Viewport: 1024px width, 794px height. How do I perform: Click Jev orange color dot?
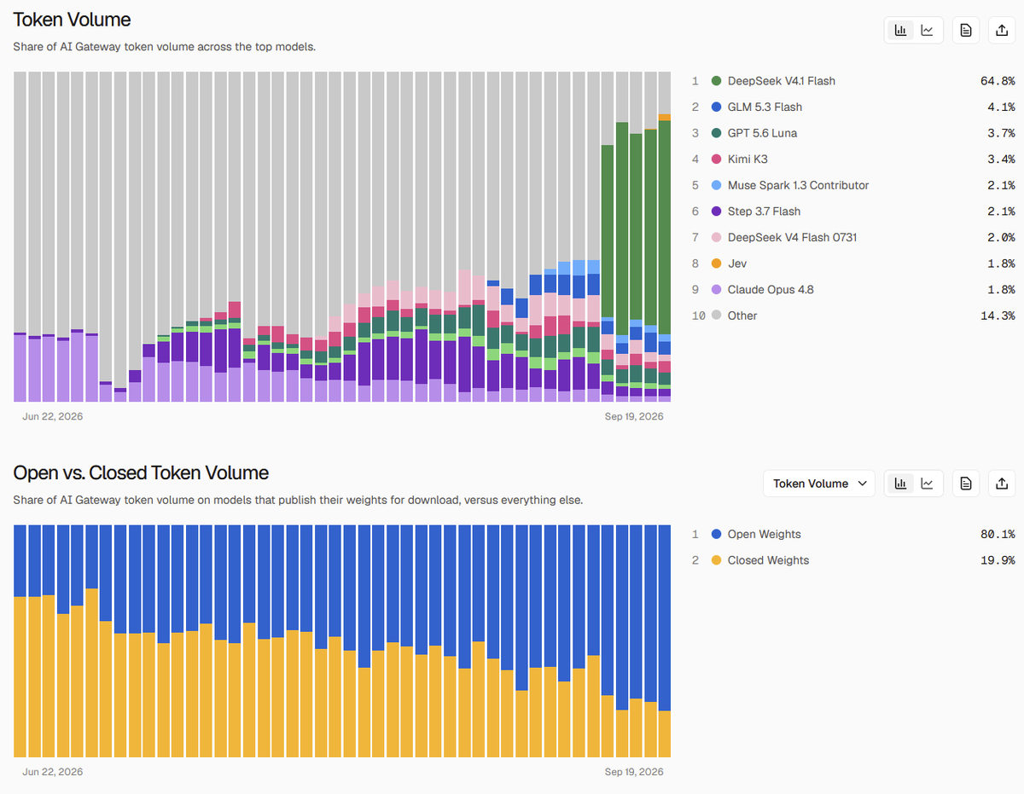(716, 264)
